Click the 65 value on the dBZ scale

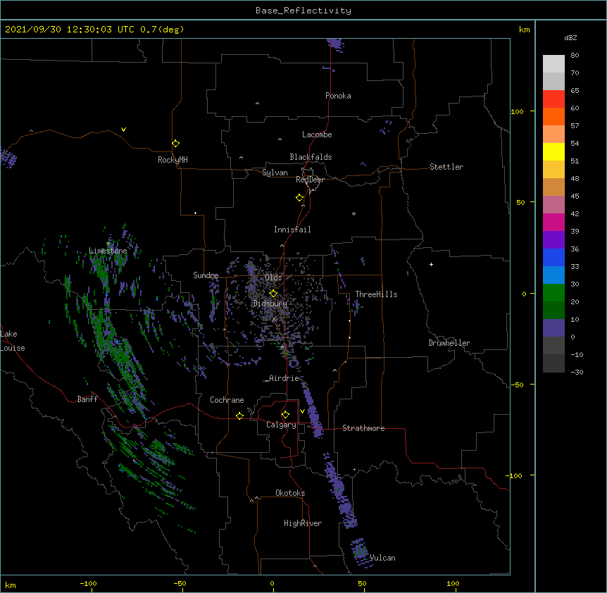click(575, 91)
